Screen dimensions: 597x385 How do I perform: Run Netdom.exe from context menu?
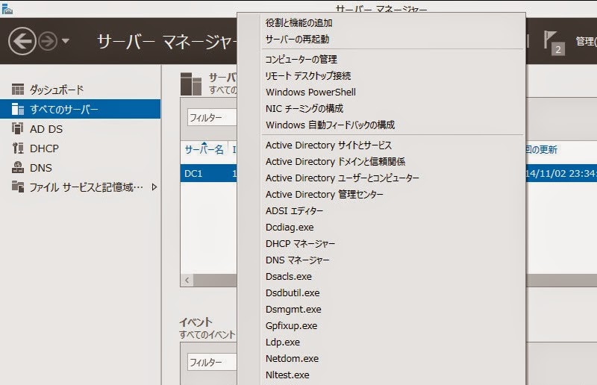coord(292,358)
